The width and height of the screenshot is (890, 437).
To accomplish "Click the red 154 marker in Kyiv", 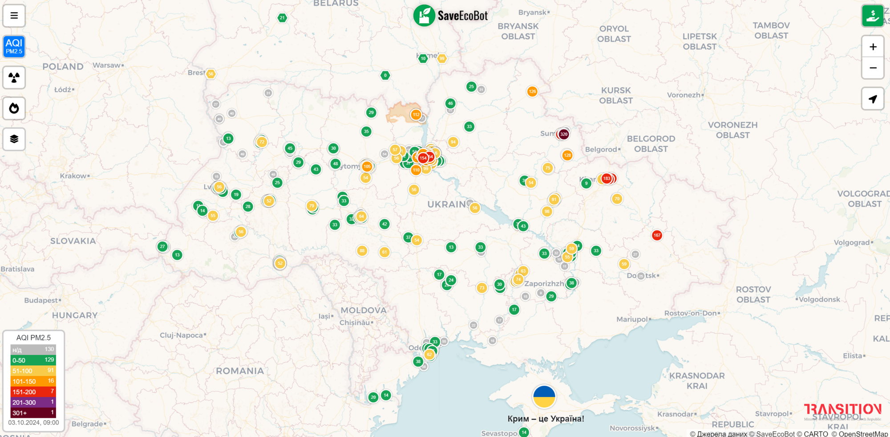I will 423,158.
